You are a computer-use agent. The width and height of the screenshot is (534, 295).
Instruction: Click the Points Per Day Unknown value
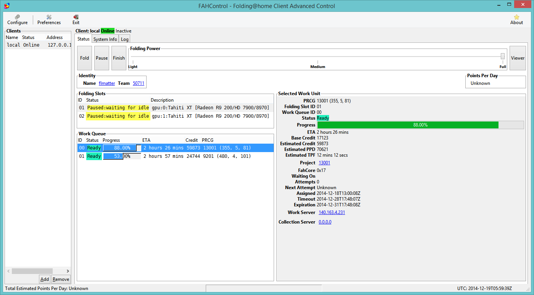pos(480,83)
